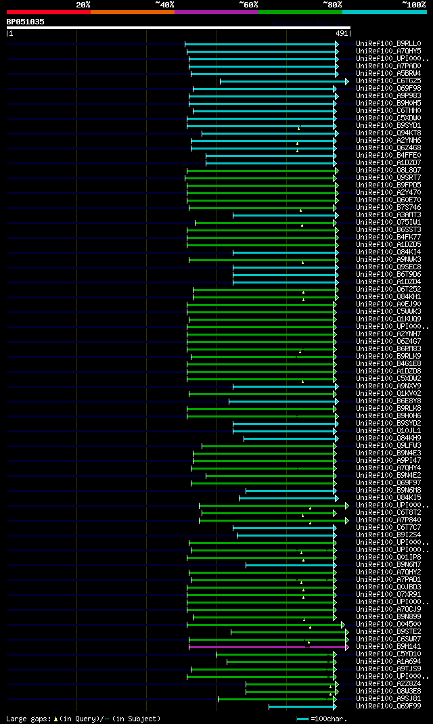Click the label UniRef100_B9H0H5
Screen dimensions: 433x724
(388, 104)
